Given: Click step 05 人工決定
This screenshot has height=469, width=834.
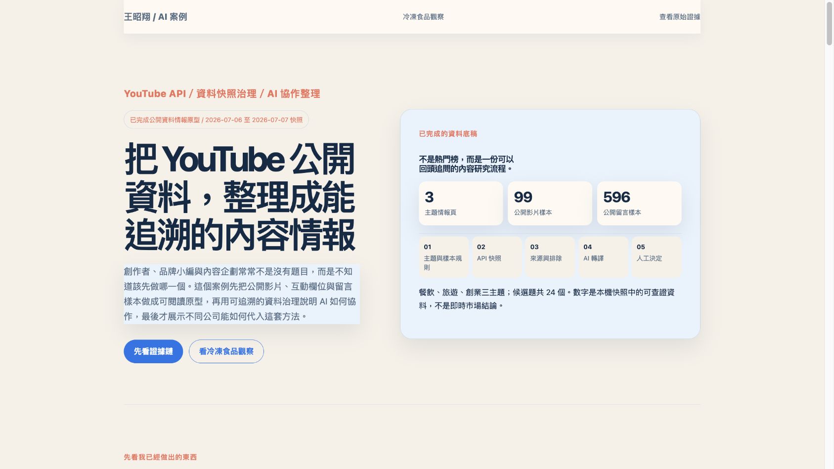Looking at the screenshot, I should [657, 257].
